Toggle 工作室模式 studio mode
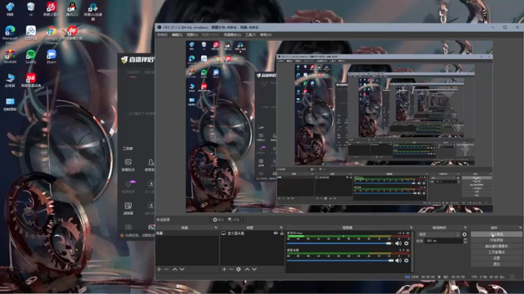This screenshot has width=524, height=294. coord(496,252)
